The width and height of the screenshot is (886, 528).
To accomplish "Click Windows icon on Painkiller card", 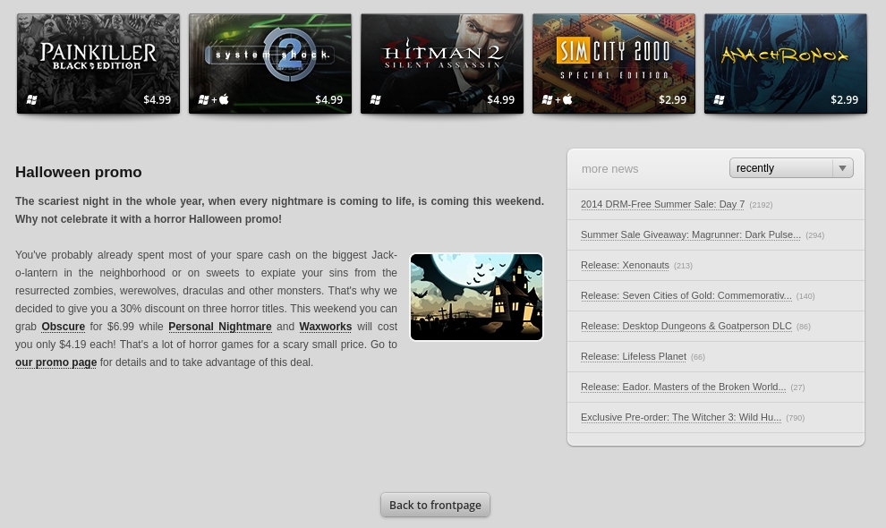I will click(x=31, y=99).
